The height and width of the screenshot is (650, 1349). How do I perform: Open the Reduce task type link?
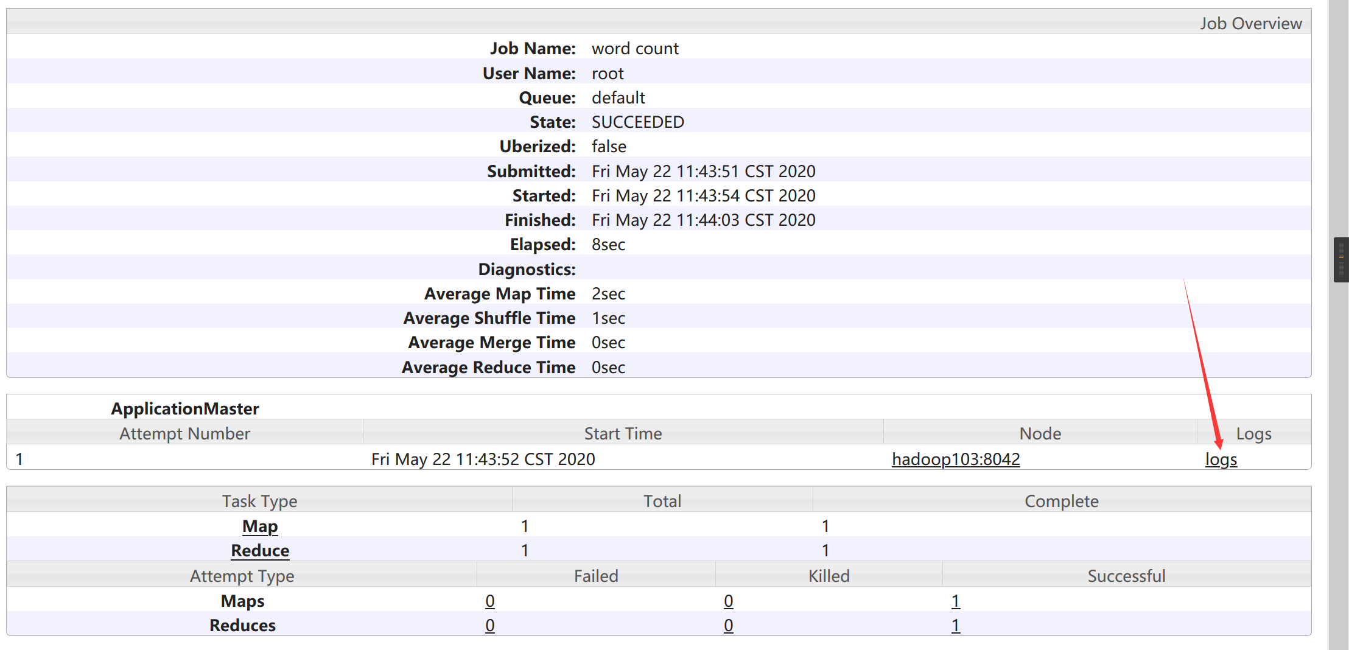tap(260, 550)
